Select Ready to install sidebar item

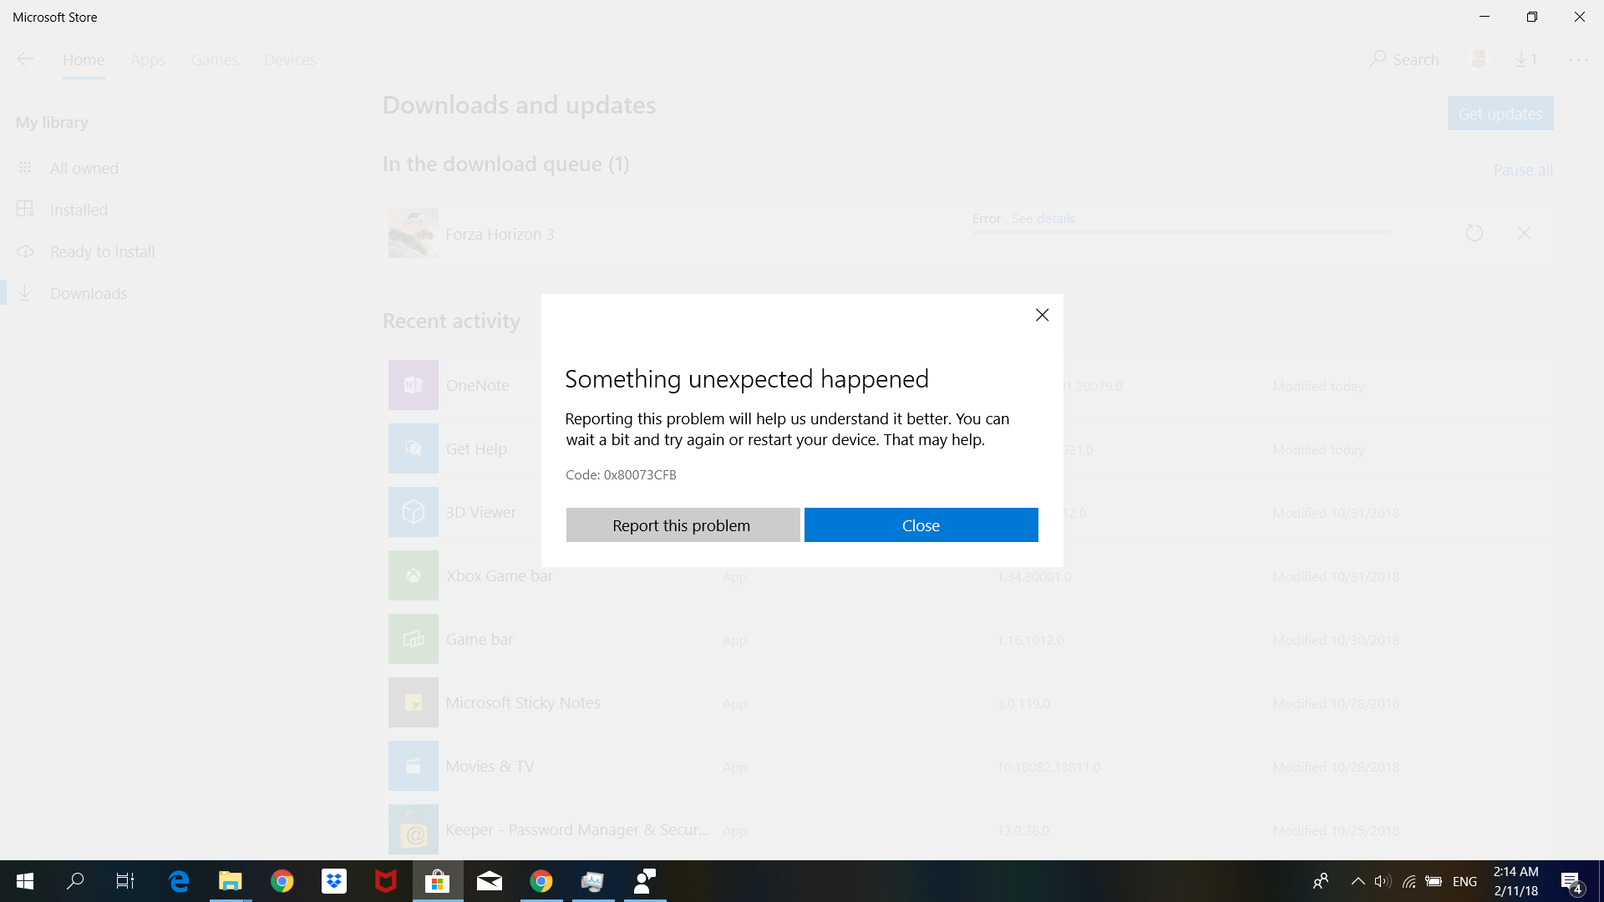(102, 251)
